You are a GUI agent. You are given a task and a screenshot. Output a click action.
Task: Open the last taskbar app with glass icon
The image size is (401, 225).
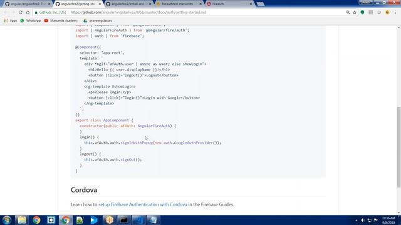(153, 220)
